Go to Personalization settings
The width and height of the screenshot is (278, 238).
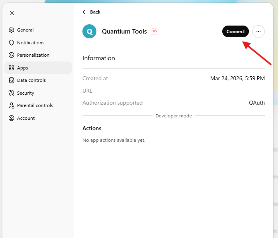[x=38, y=55]
